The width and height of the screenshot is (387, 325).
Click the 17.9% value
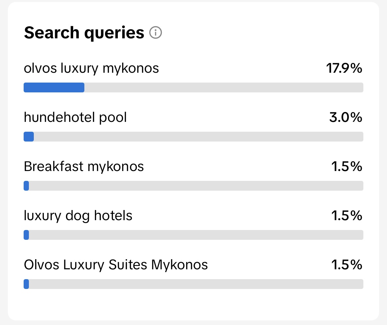pos(344,68)
